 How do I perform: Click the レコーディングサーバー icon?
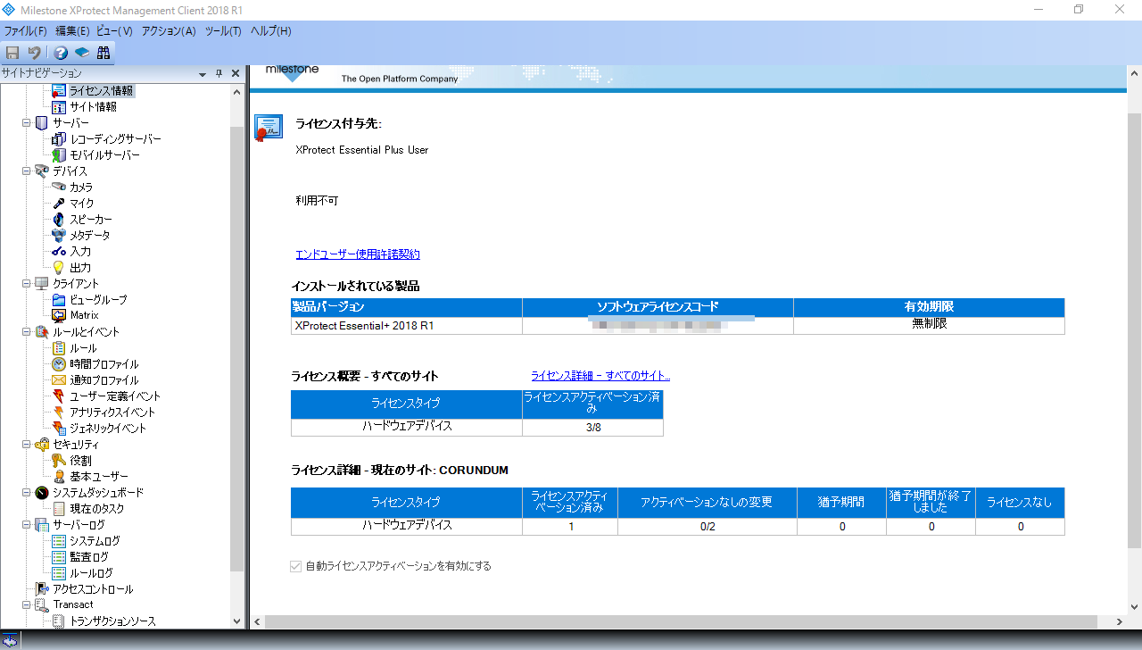click(59, 139)
